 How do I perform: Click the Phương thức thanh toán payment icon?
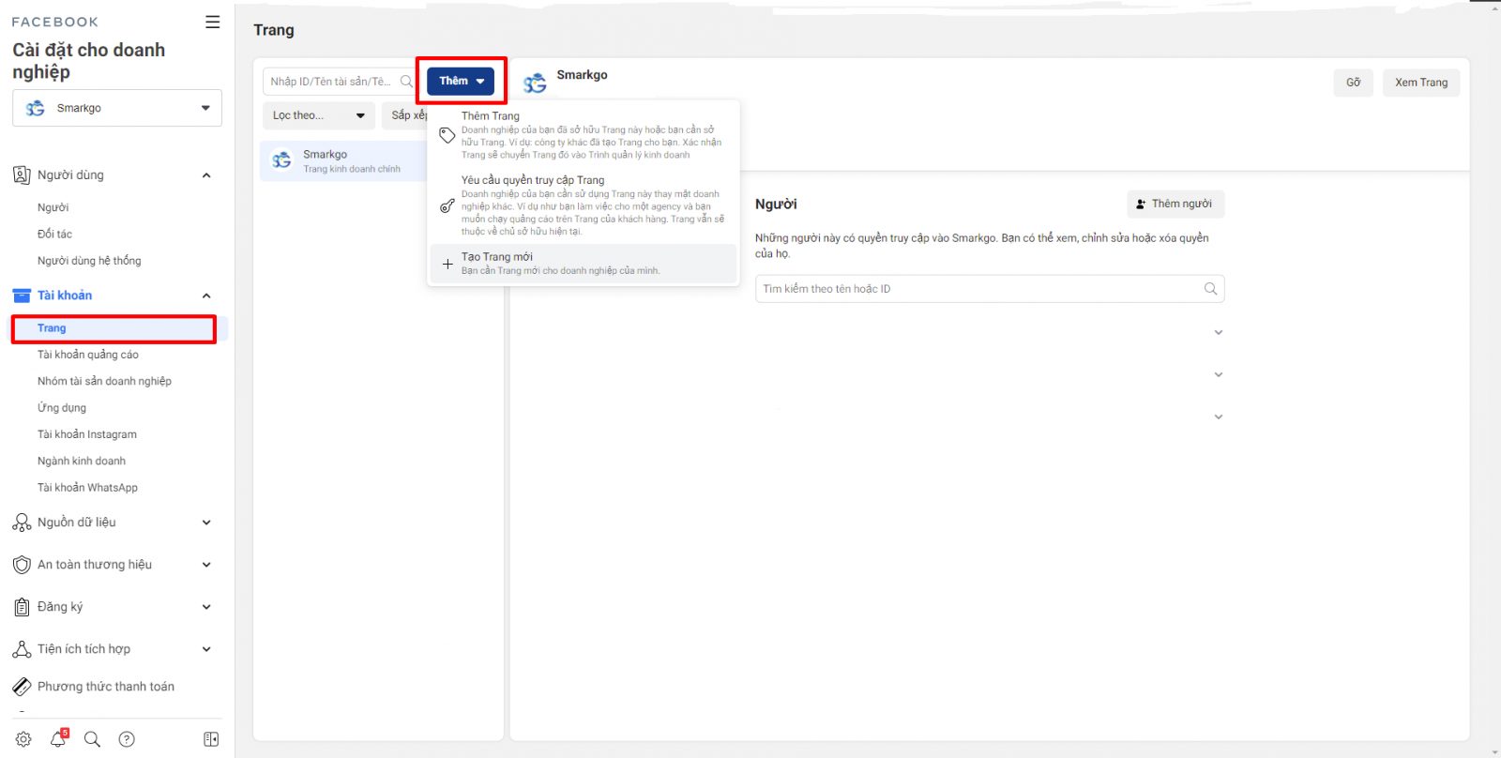(x=22, y=687)
